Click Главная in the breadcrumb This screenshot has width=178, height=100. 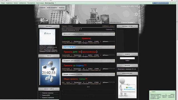64,26
